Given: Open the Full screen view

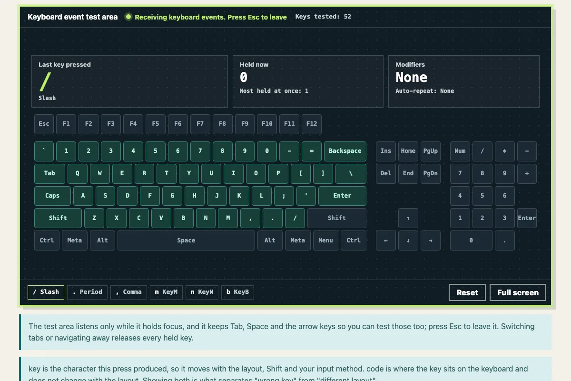Looking at the screenshot, I should click(x=518, y=292).
